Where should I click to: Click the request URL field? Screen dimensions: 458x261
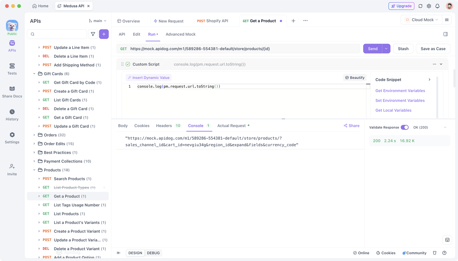click(x=238, y=49)
